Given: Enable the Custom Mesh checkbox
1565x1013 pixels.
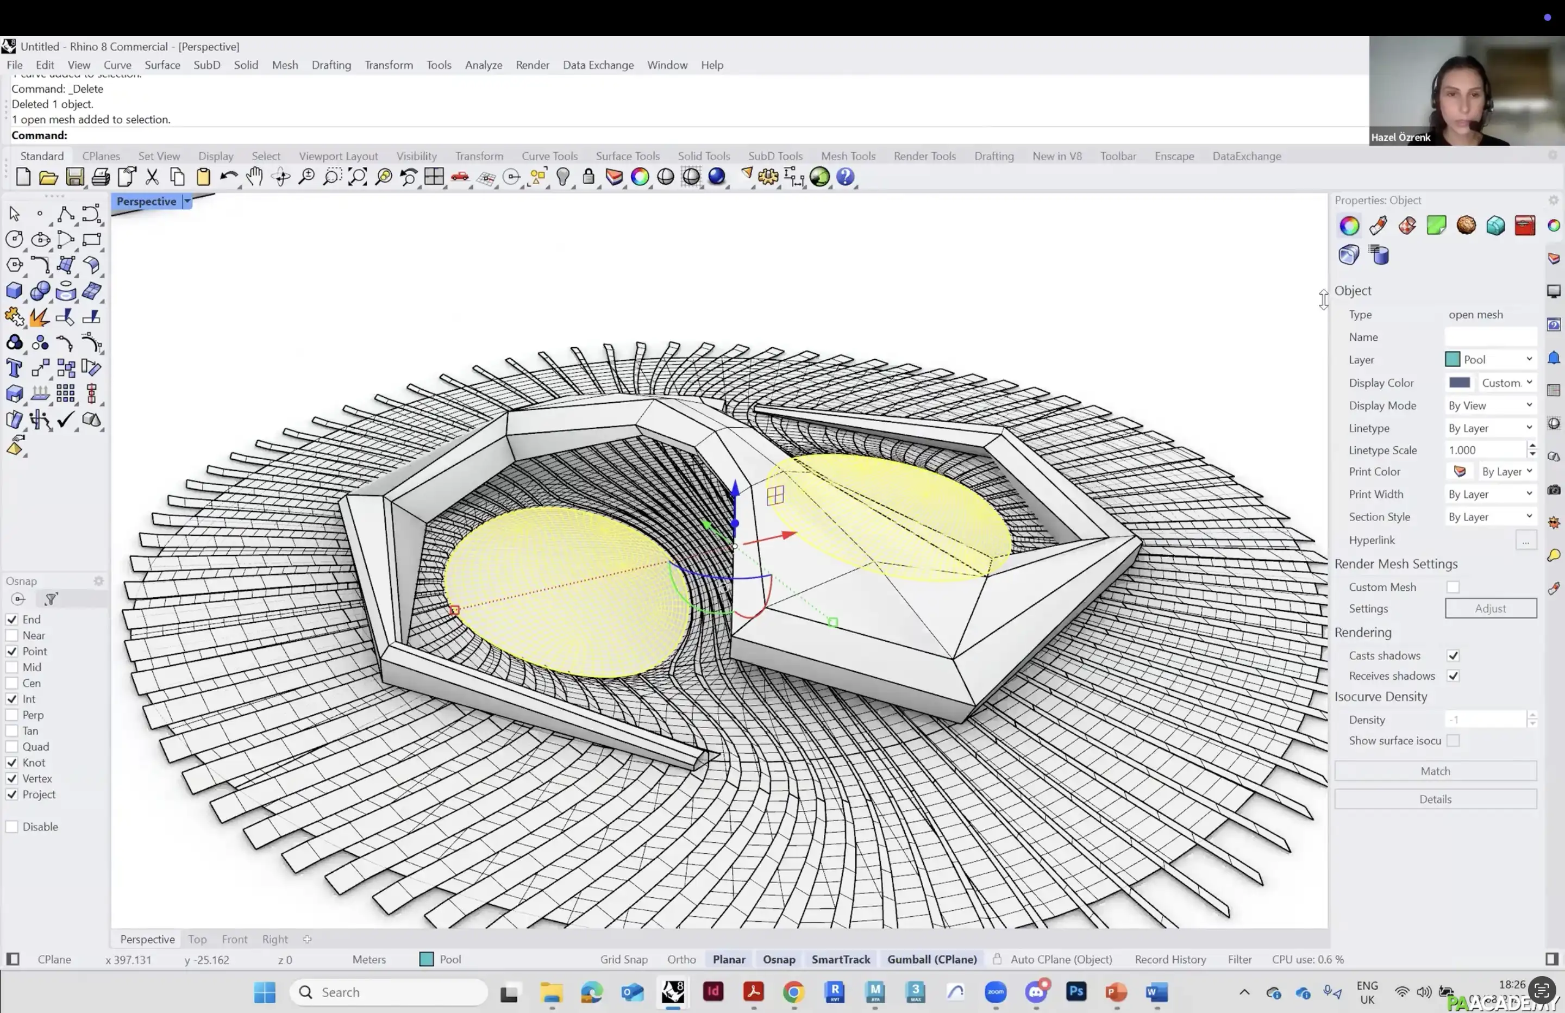Looking at the screenshot, I should [1453, 587].
